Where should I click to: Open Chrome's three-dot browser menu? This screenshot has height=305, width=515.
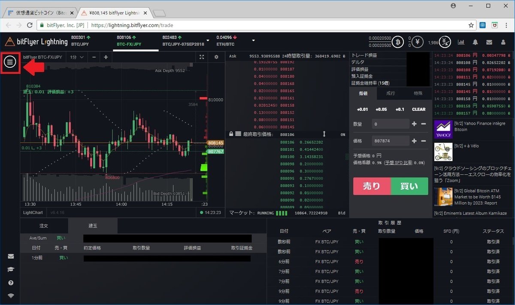click(506, 25)
